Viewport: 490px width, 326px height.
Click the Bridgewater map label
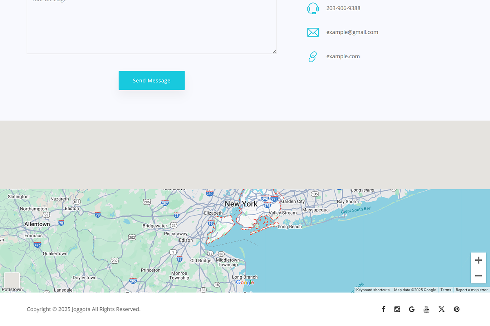point(155,226)
